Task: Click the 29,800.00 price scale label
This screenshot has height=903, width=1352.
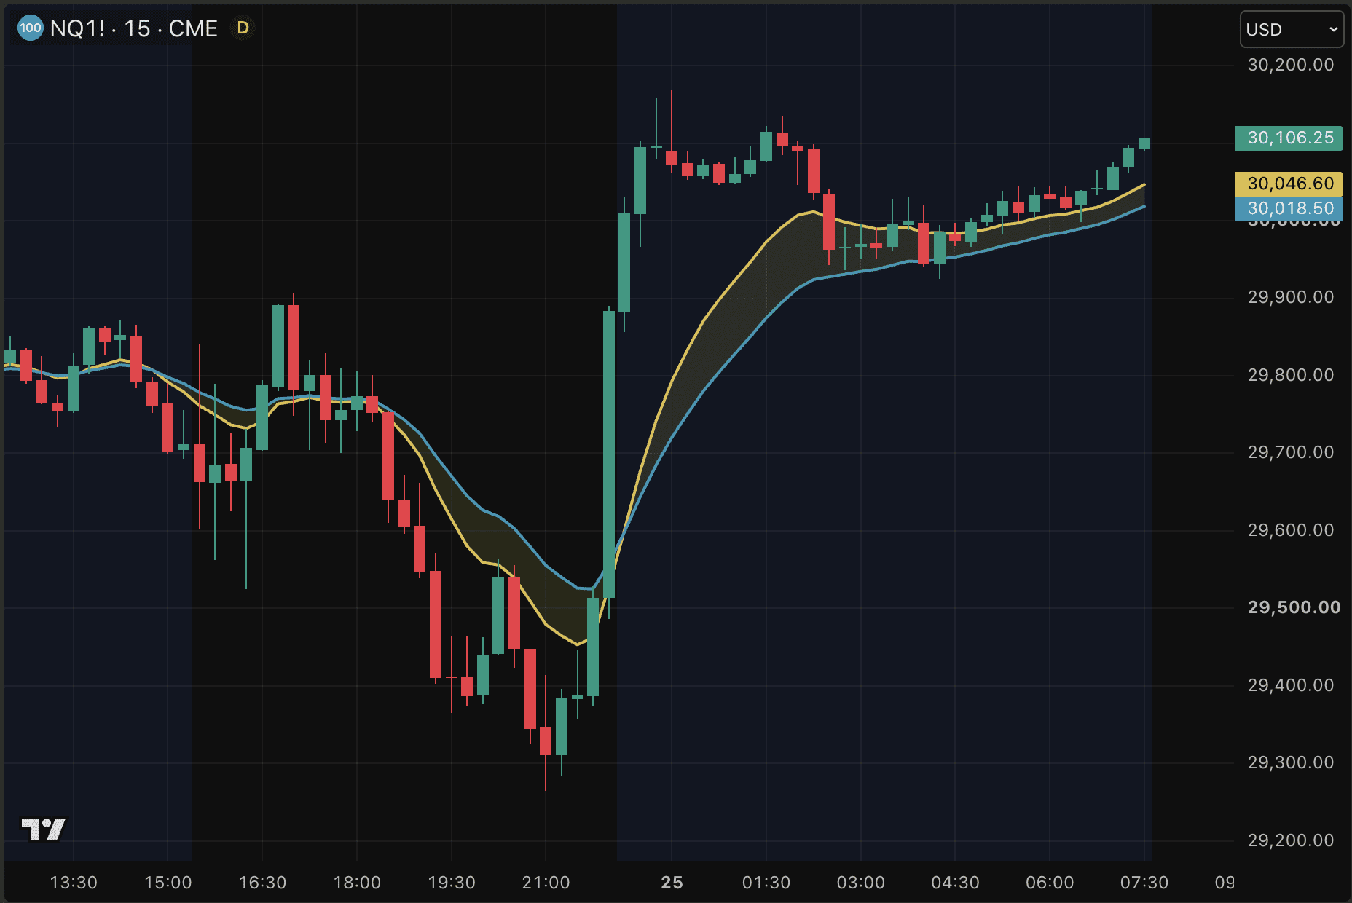Action: click(1291, 375)
